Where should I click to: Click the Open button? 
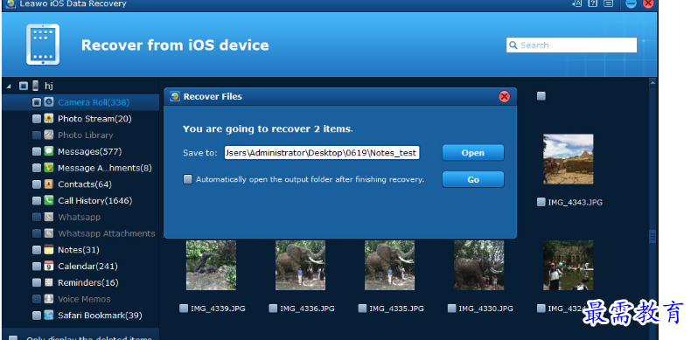pos(473,153)
